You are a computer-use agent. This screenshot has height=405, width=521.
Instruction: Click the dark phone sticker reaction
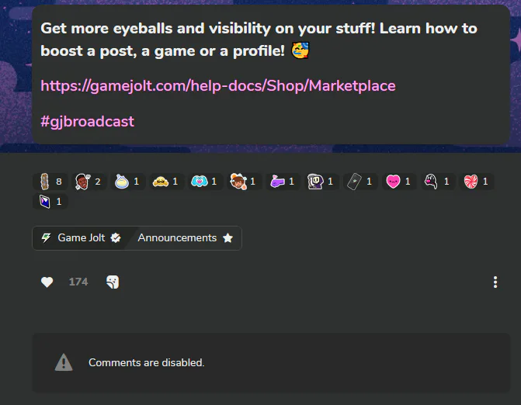(360, 182)
